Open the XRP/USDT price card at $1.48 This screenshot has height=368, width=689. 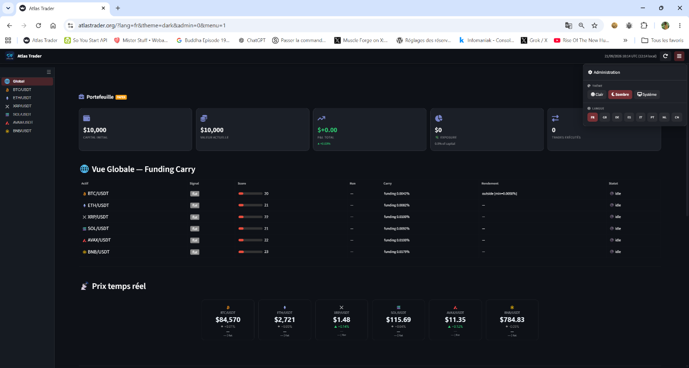342,320
